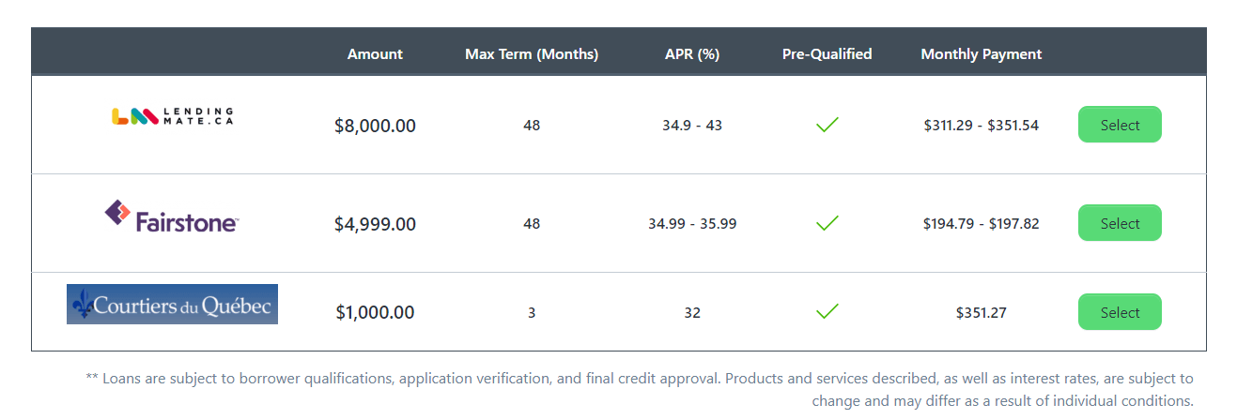Click the Max Term (Months) column header
This screenshot has height=419, width=1237.
click(532, 53)
